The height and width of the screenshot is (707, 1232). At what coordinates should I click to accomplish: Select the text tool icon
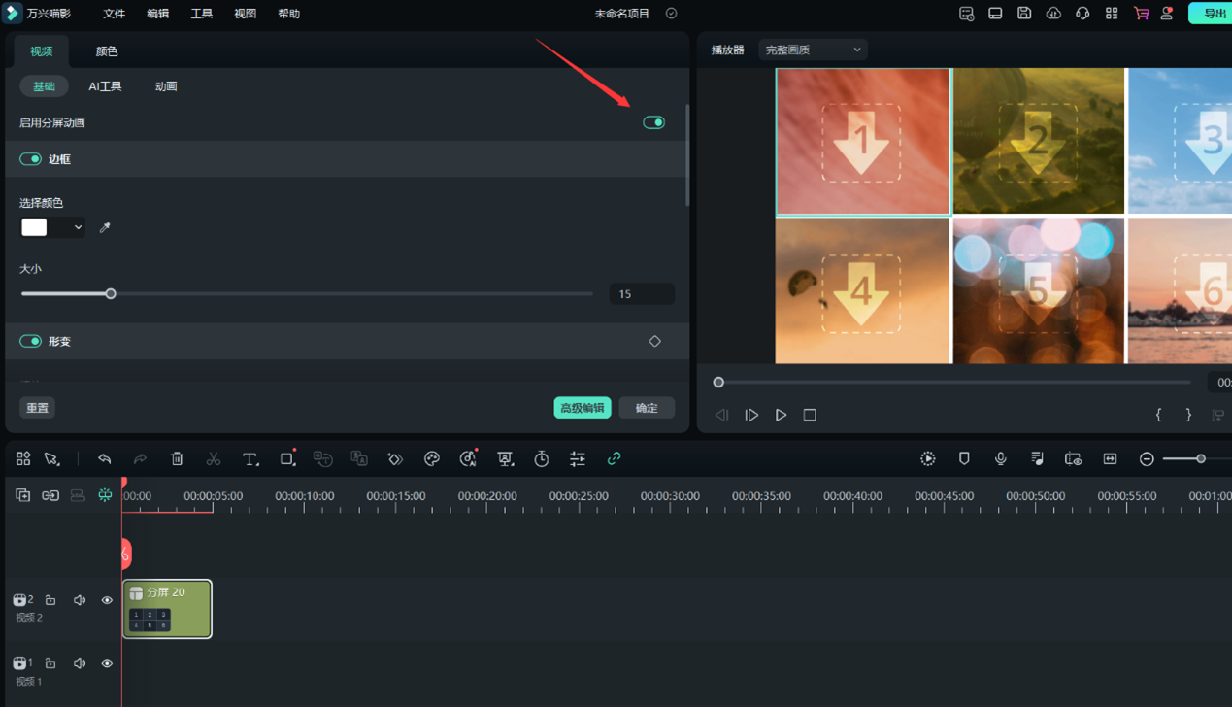[250, 458]
